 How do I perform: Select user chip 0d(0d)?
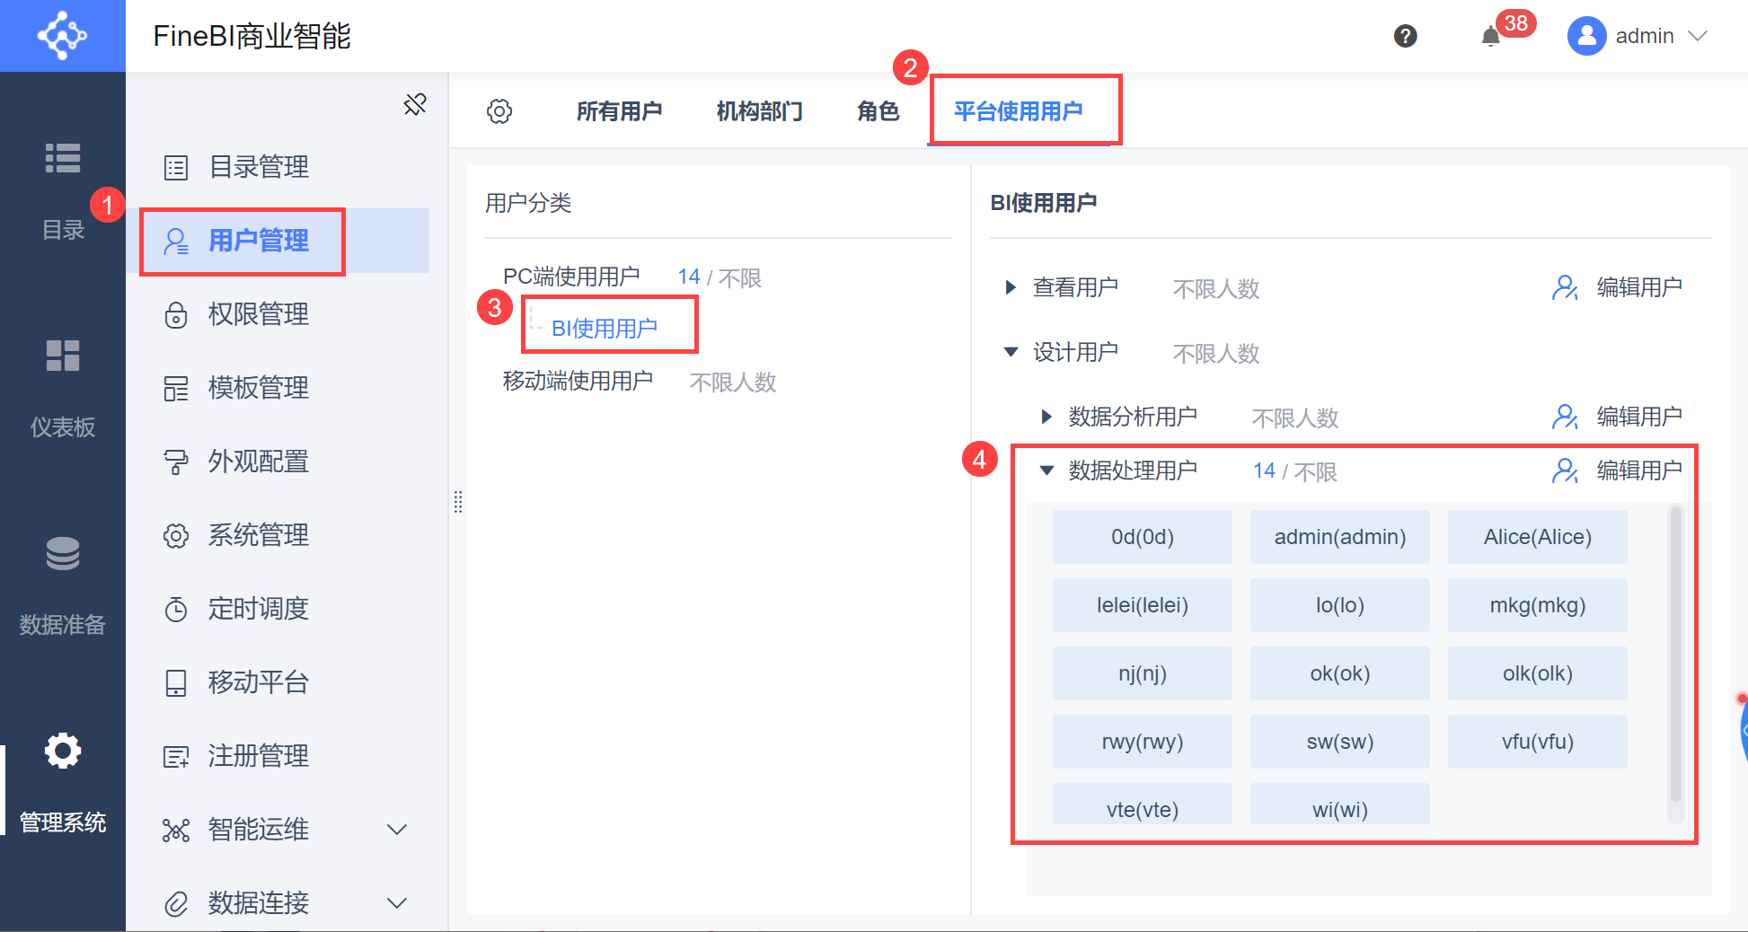(1143, 537)
